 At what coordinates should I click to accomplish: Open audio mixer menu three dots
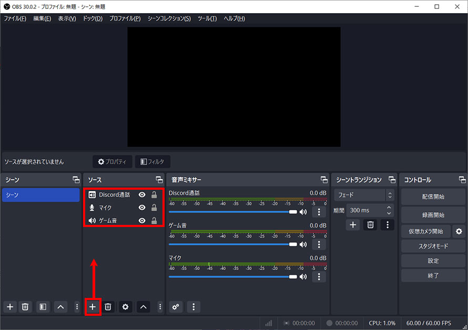coord(194,307)
